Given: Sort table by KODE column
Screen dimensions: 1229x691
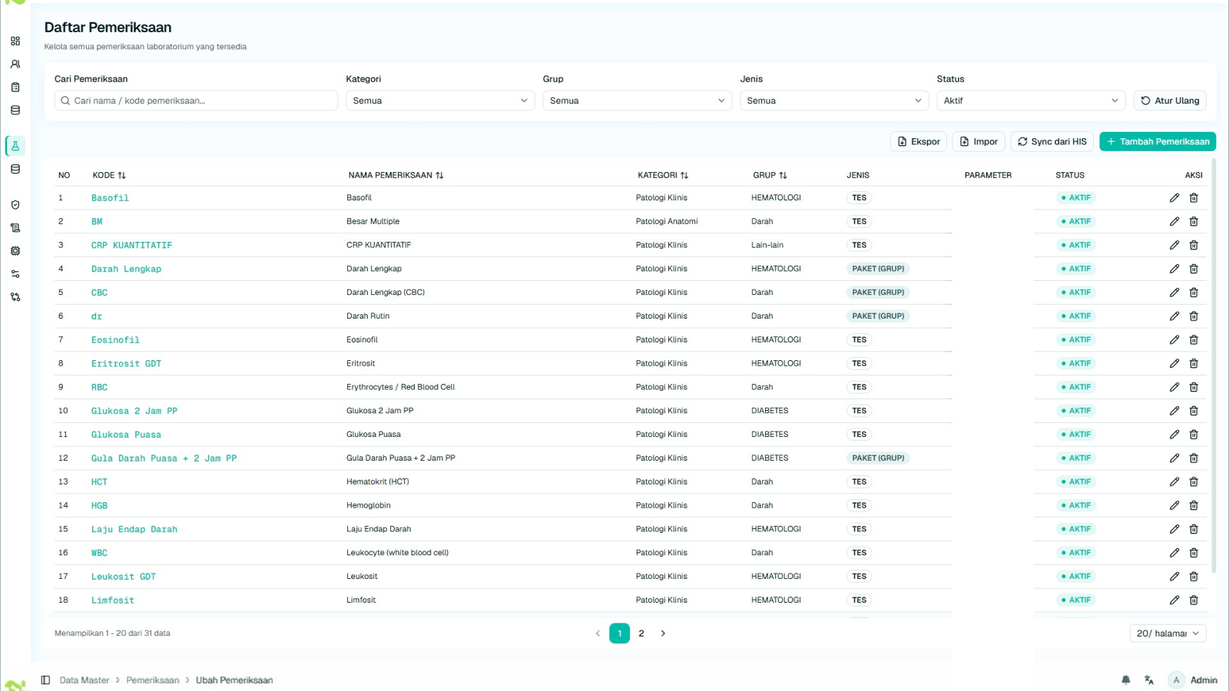Looking at the screenshot, I should coord(109,176).
